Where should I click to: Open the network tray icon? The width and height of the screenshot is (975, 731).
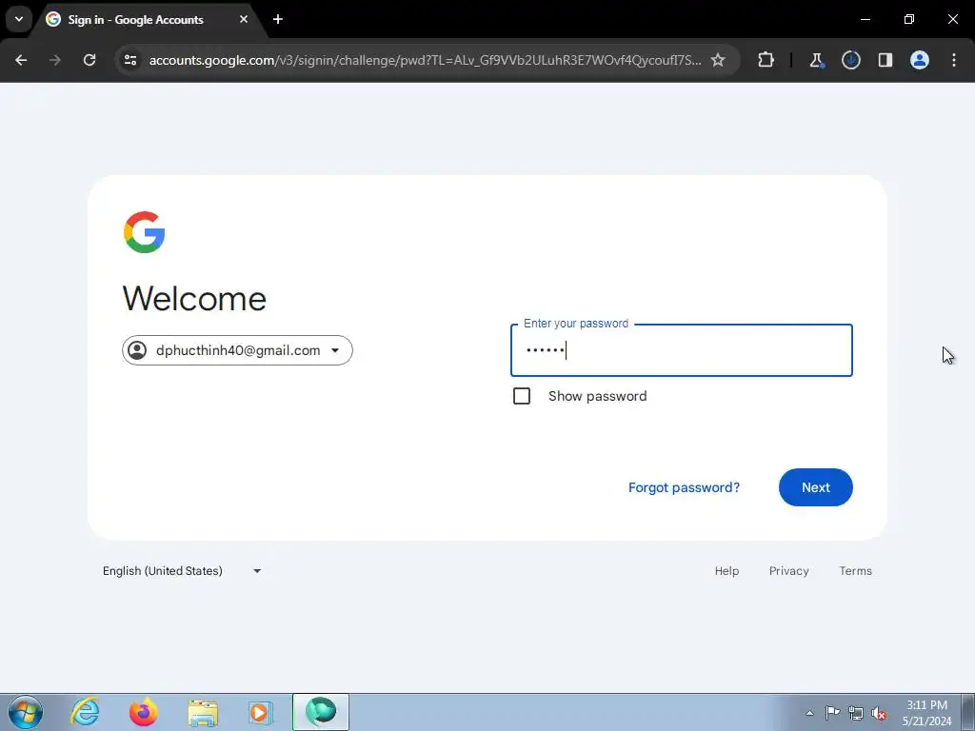tap(856, 713)
